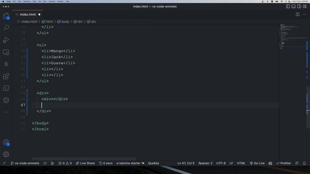Open the errors and warnings panel

coord(65,163)
